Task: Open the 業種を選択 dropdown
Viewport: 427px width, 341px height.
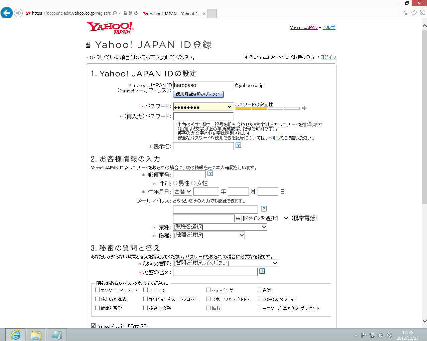Action: click(220, 227)
